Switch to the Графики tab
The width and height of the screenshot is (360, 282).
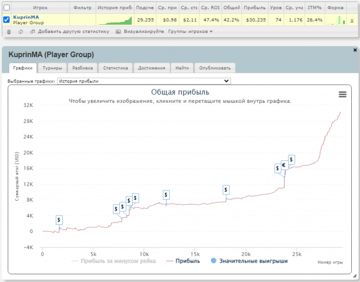[23, 68]
